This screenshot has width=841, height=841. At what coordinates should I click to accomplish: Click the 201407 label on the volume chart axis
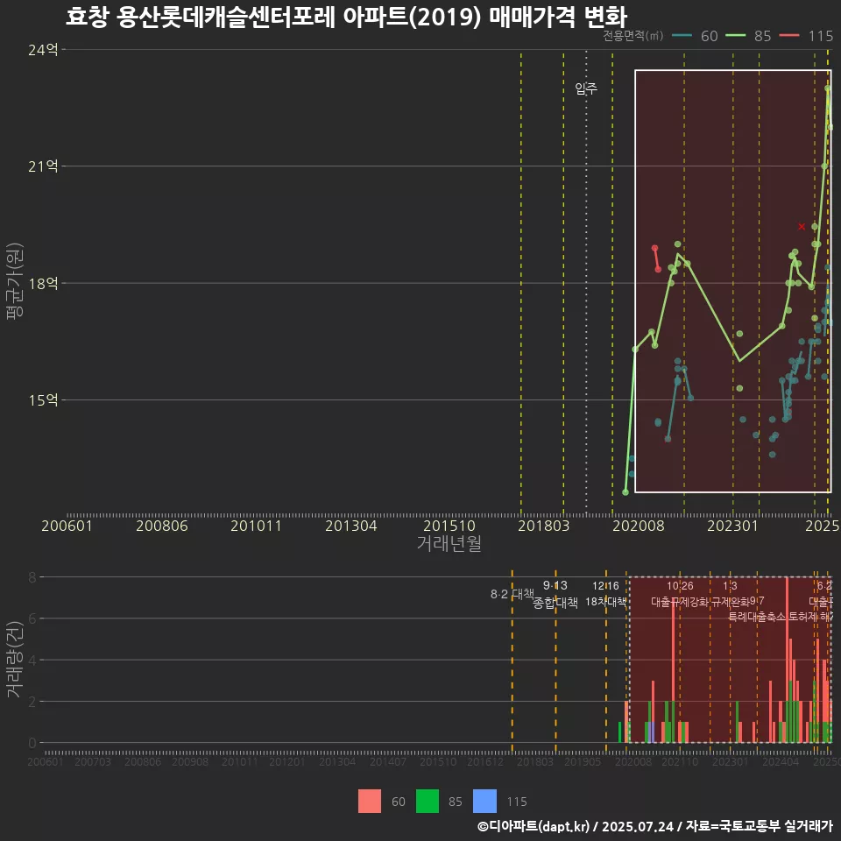[388, 761]
